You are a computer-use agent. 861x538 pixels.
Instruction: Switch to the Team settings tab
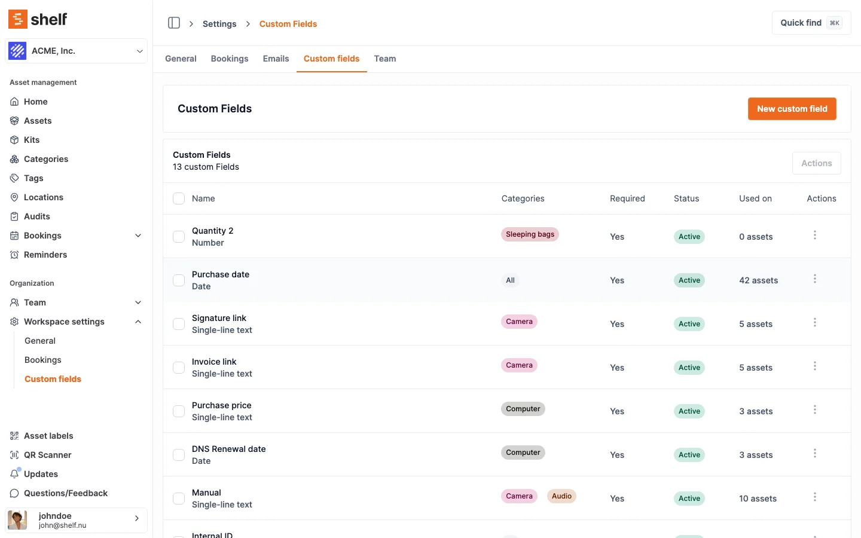385,59
